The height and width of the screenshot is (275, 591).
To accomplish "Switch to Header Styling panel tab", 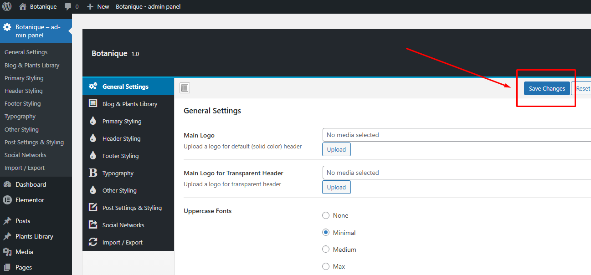I will point(128,138).
